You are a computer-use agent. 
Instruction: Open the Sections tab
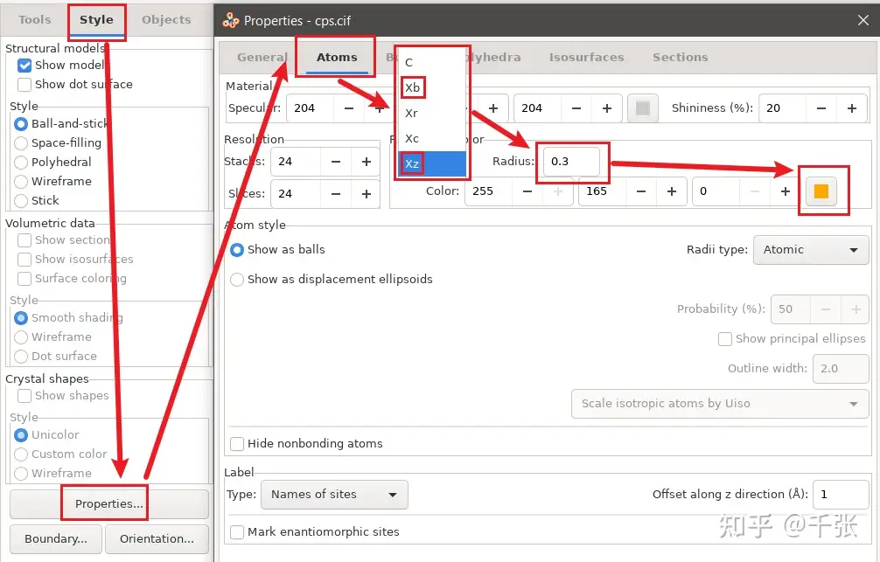(681, 57)
